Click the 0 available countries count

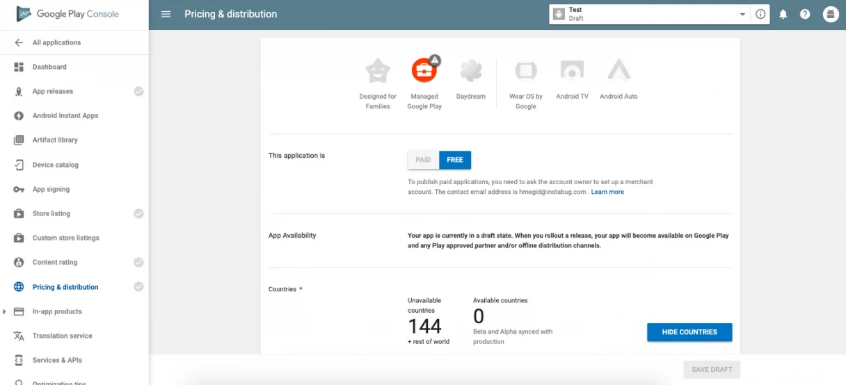point(479,316)
